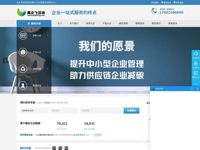Open QQ咨询 icon in side bar

pyautogui.click(x=196, y=63)
